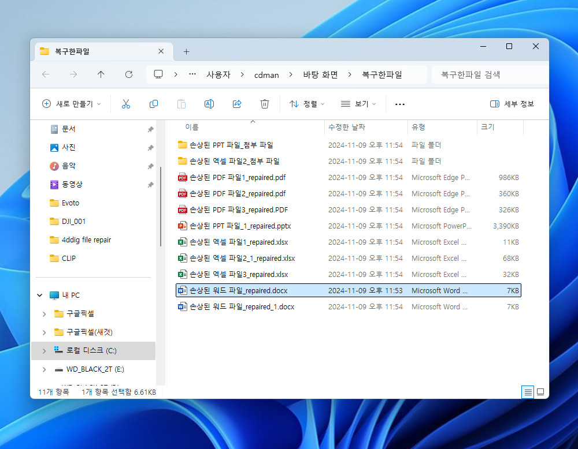Navigate to 바탕 화면 in the breadcrumb
Image resolution: width=578 pixels, height=449 pixels.
(x=320, y=74)
